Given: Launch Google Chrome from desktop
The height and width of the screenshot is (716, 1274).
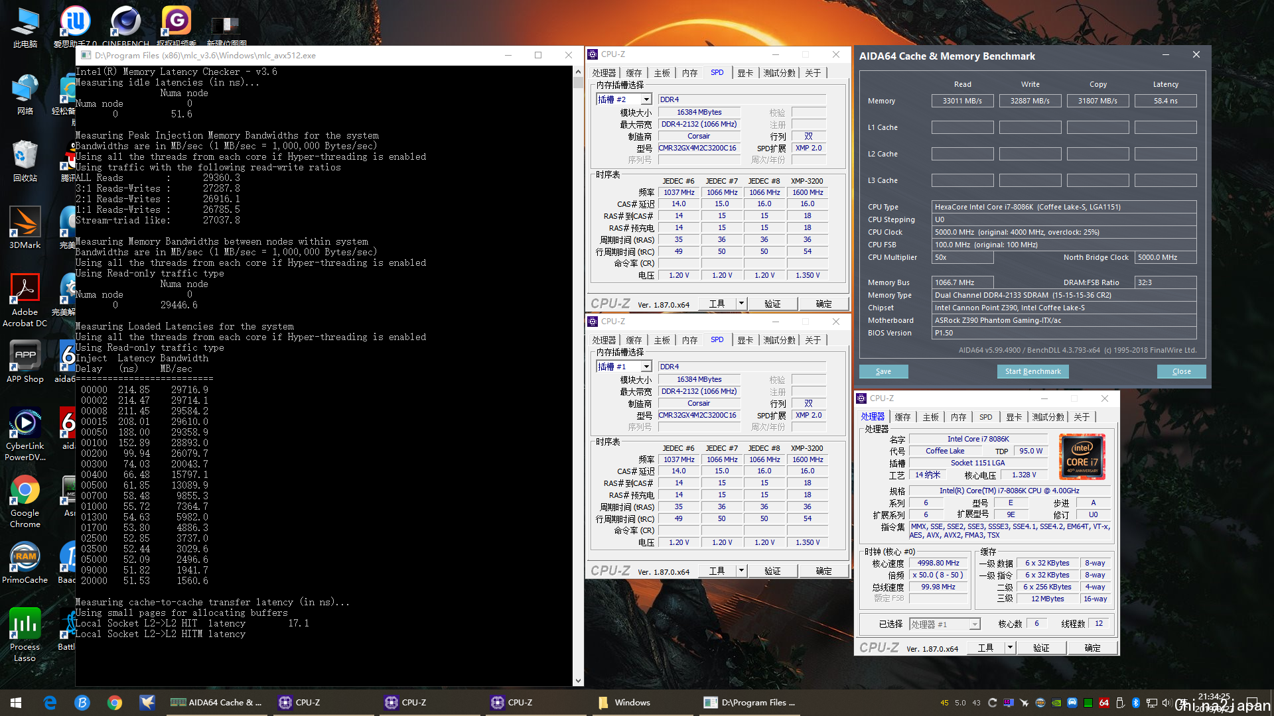Looking at the screenshot, I should [25, 501].
